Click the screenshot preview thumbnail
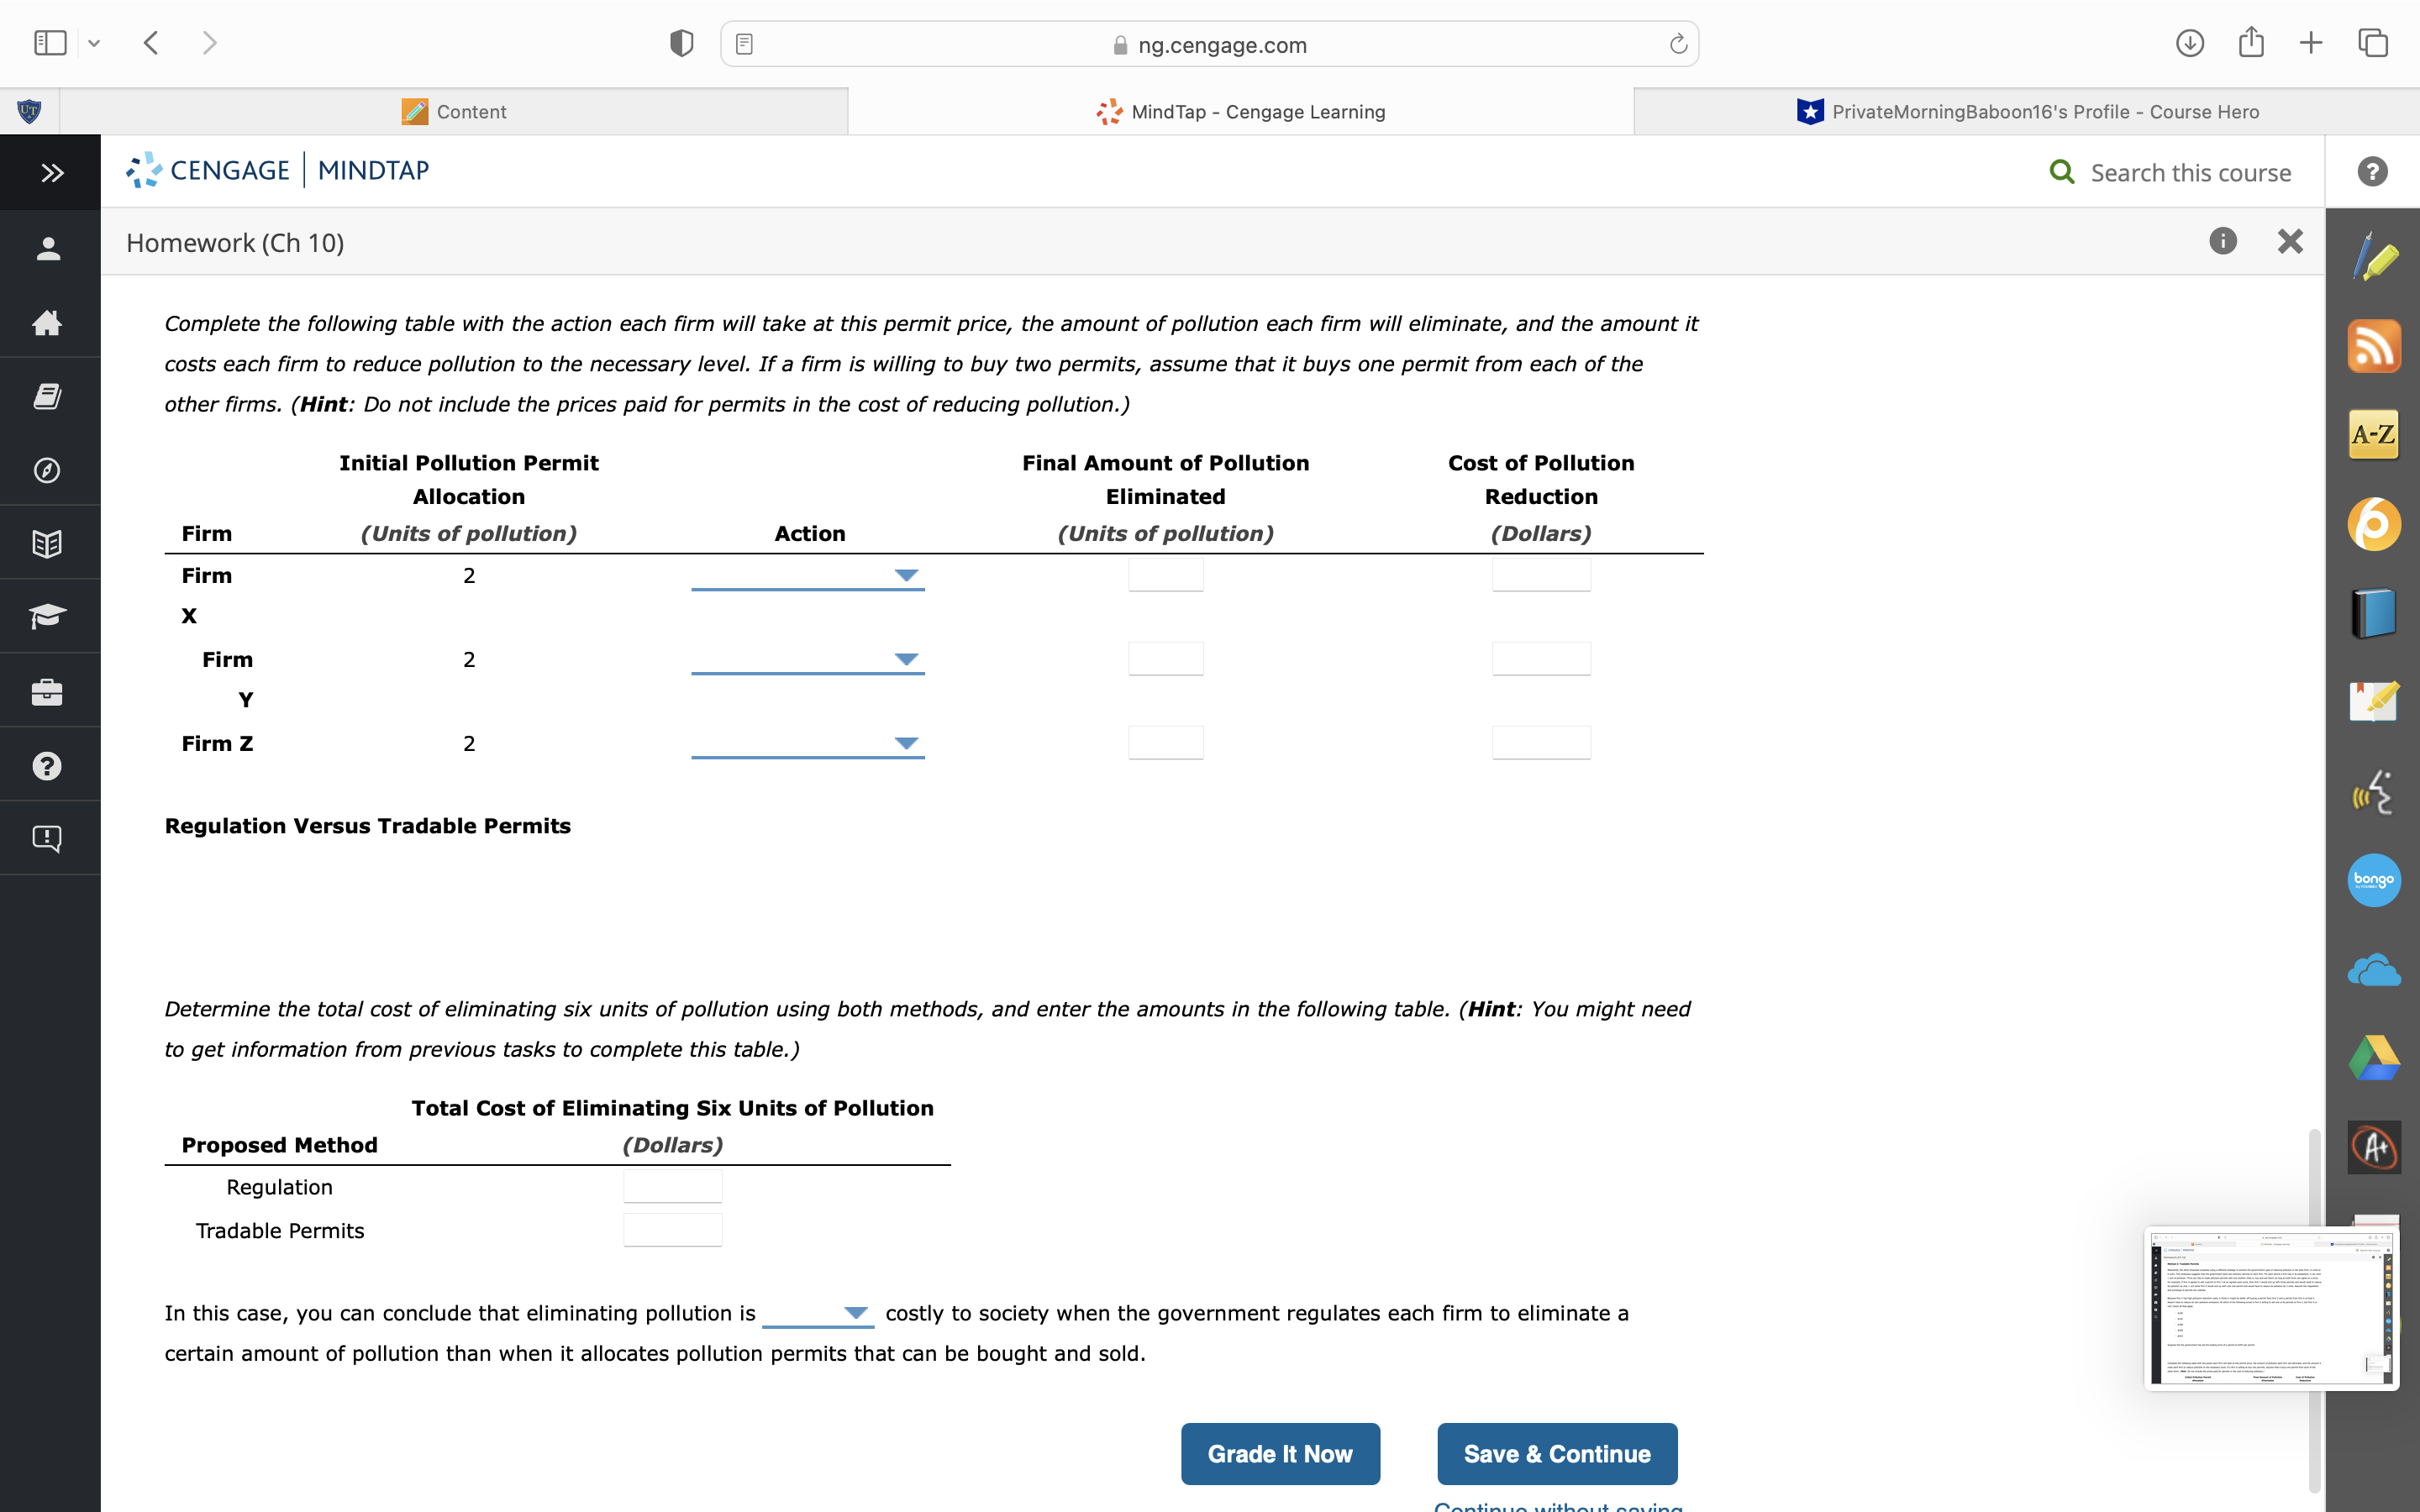This screenshot has height=1512, width=2420. click(2270, 1308)
